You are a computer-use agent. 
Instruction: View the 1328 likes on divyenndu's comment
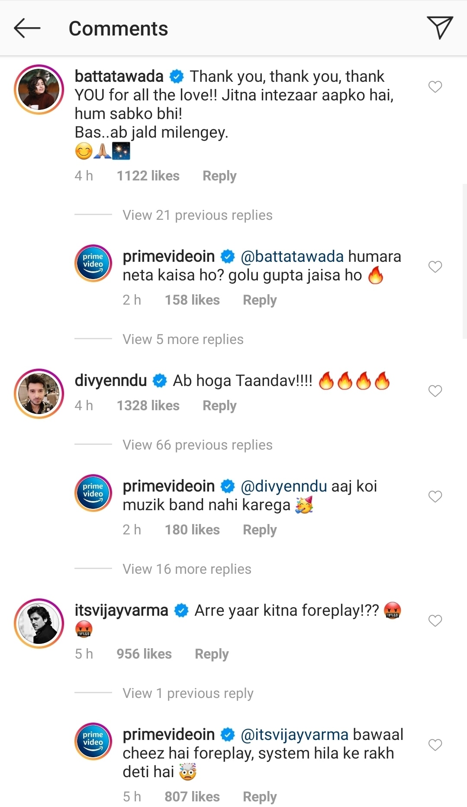tap(148, 405)
